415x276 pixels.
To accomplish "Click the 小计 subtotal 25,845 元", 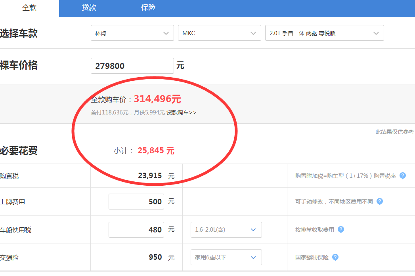I will coord(156,151).
